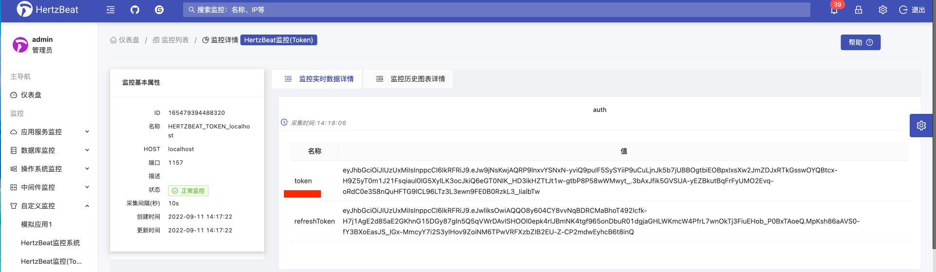Viewport: 936px width, 272px height.
Task: Click 退出 to log out
Action: coord(912,10)
